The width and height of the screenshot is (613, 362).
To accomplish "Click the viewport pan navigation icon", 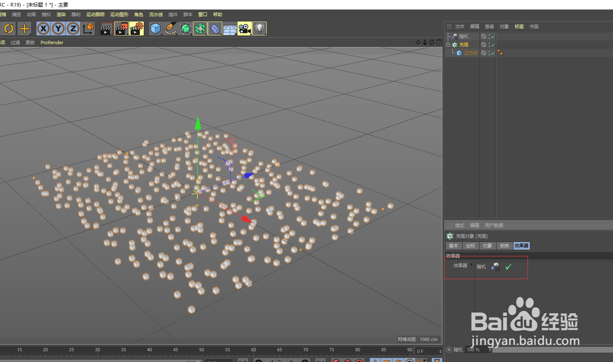I will tap(418, 43).
